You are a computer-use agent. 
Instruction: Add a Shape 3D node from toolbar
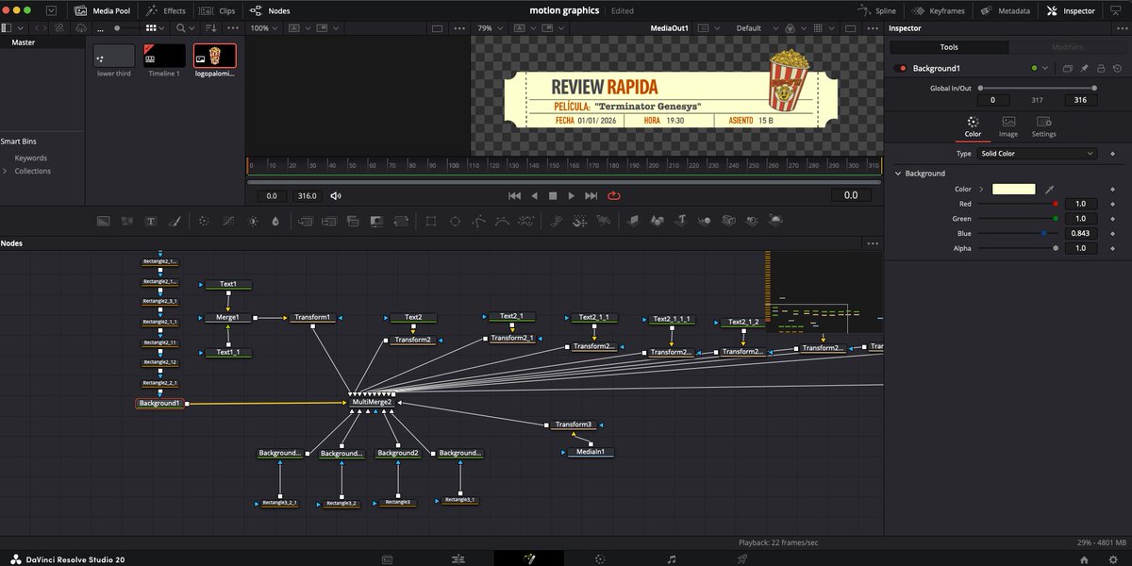(x=658, y=221)
